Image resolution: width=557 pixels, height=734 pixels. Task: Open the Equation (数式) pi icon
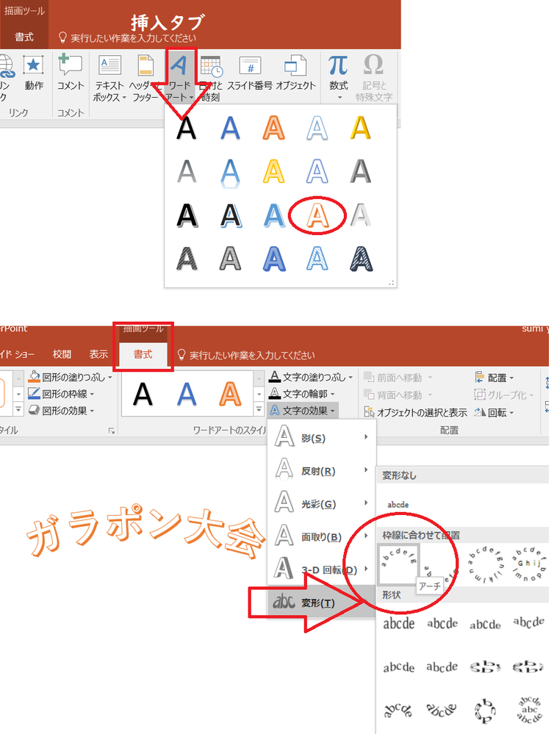[x=338, y=73]
